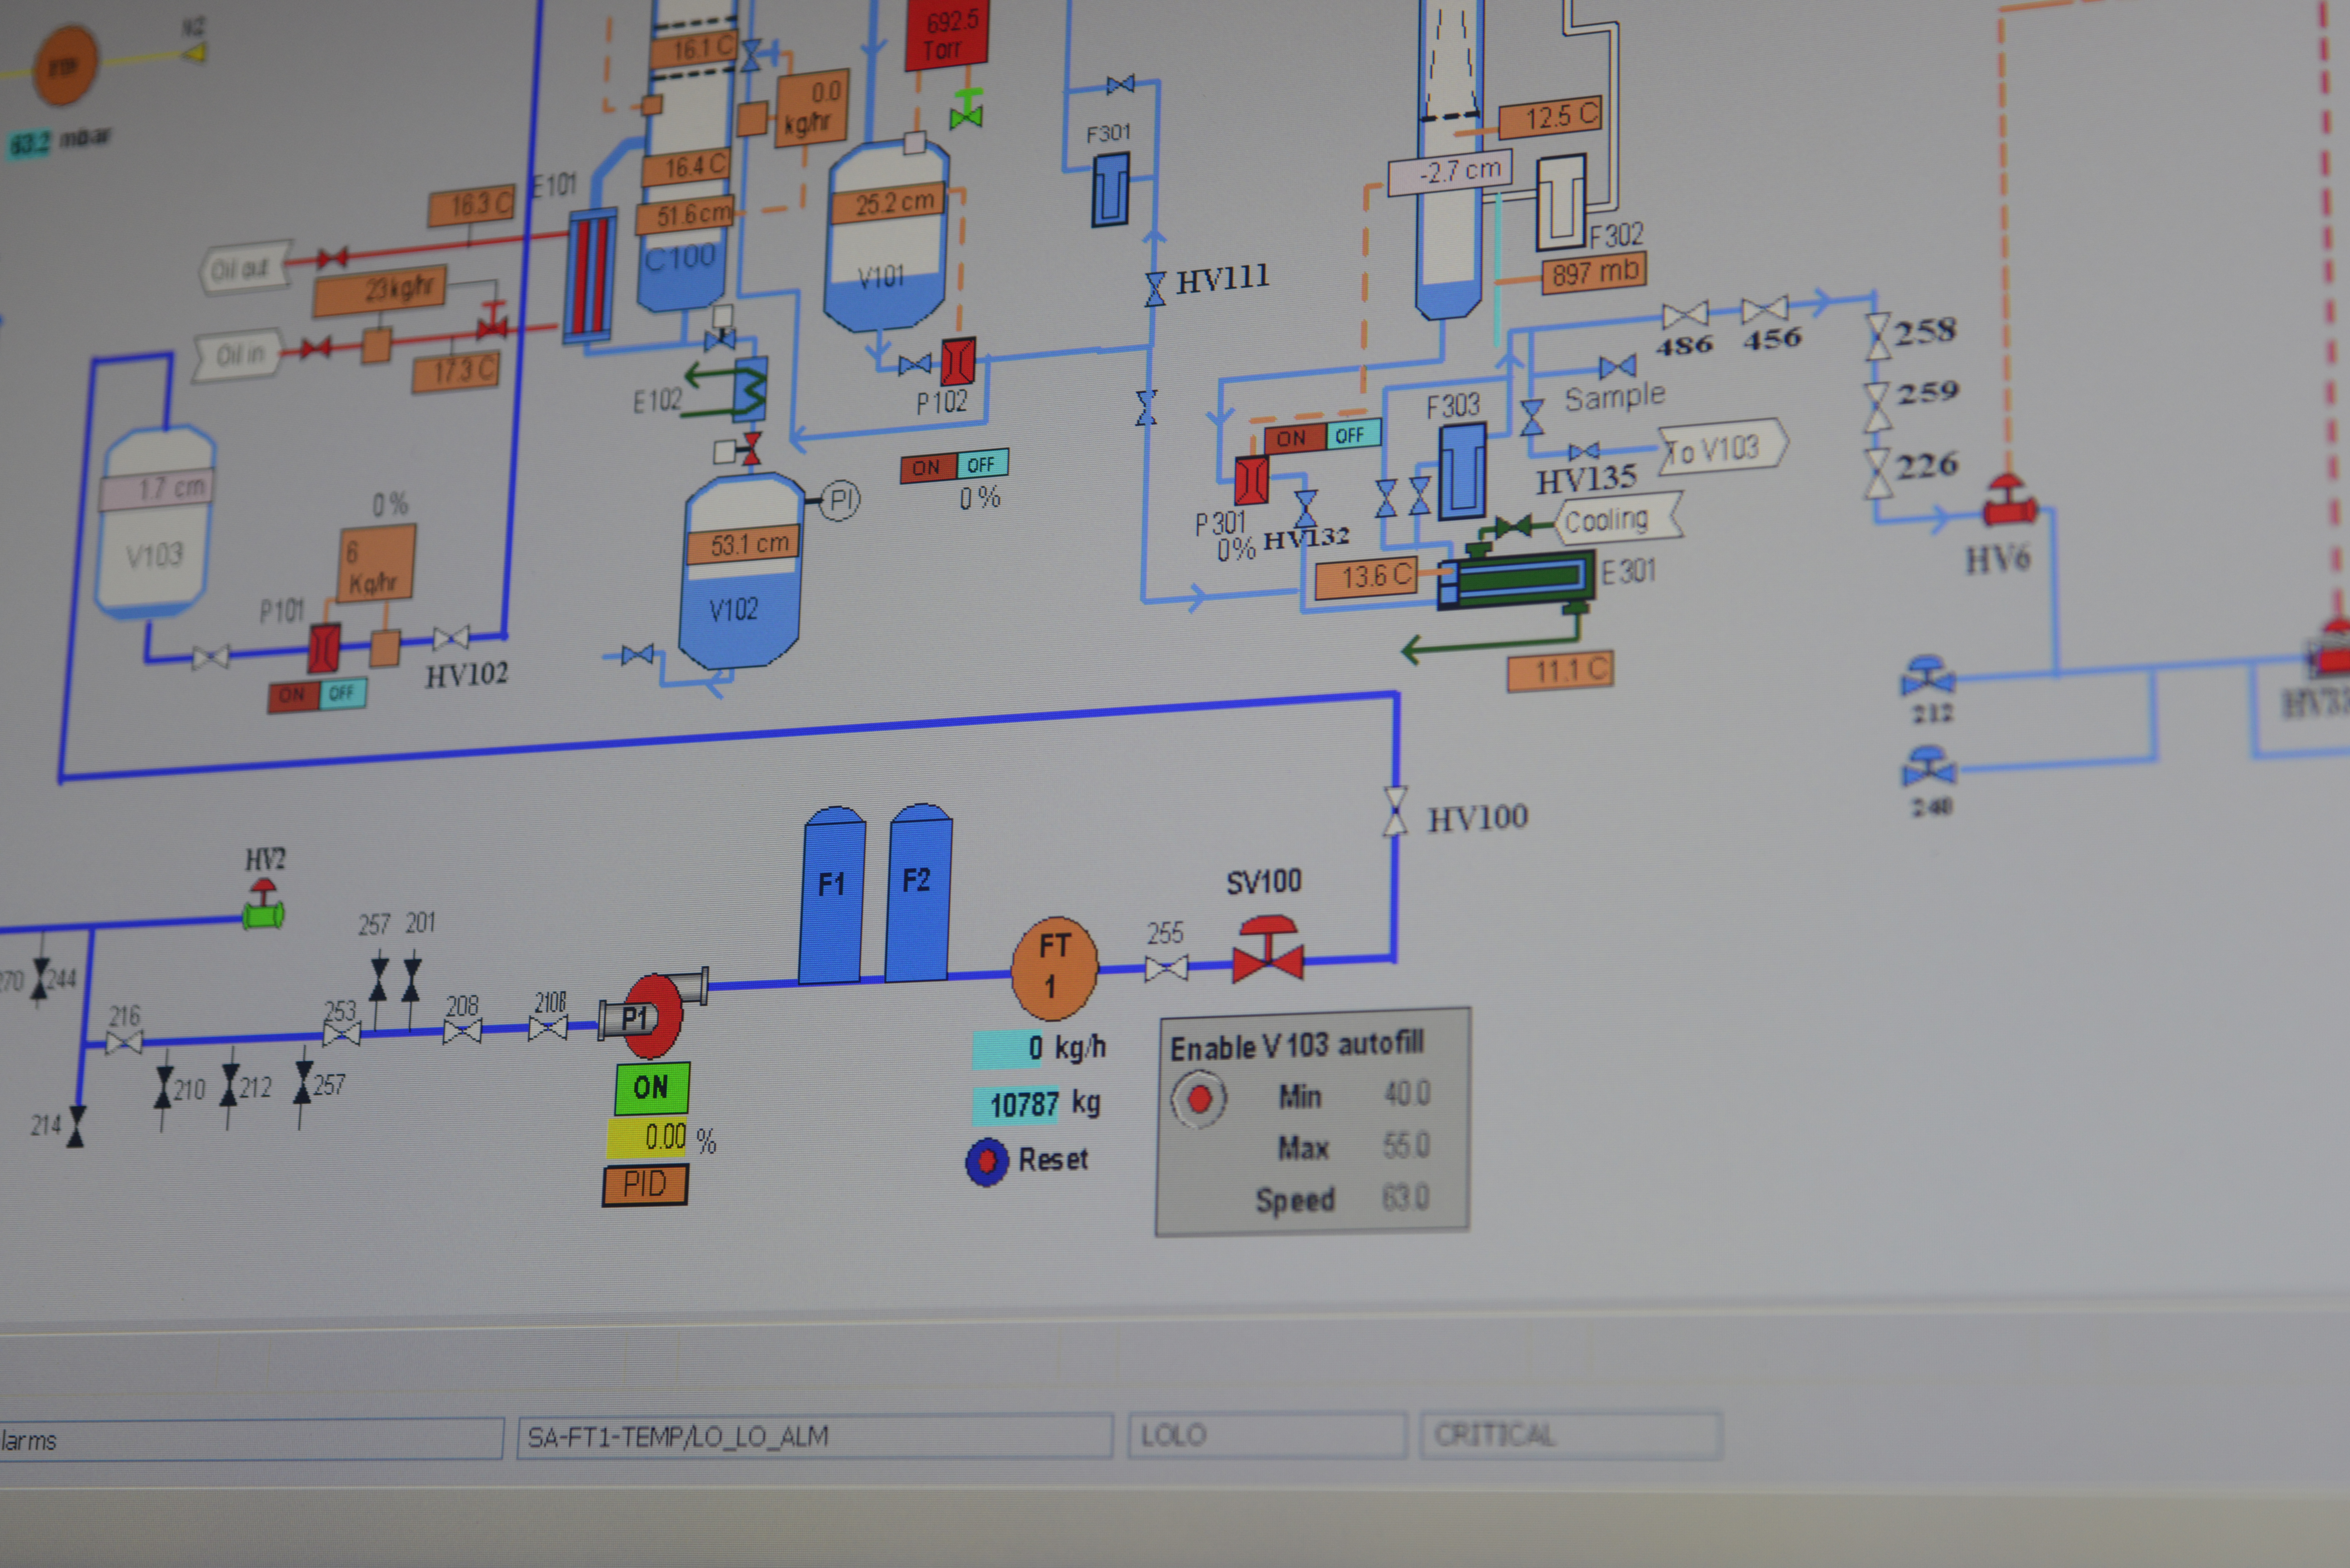Open the HV100 hand valve
2350x1568 pixels.
(1395, 811)
